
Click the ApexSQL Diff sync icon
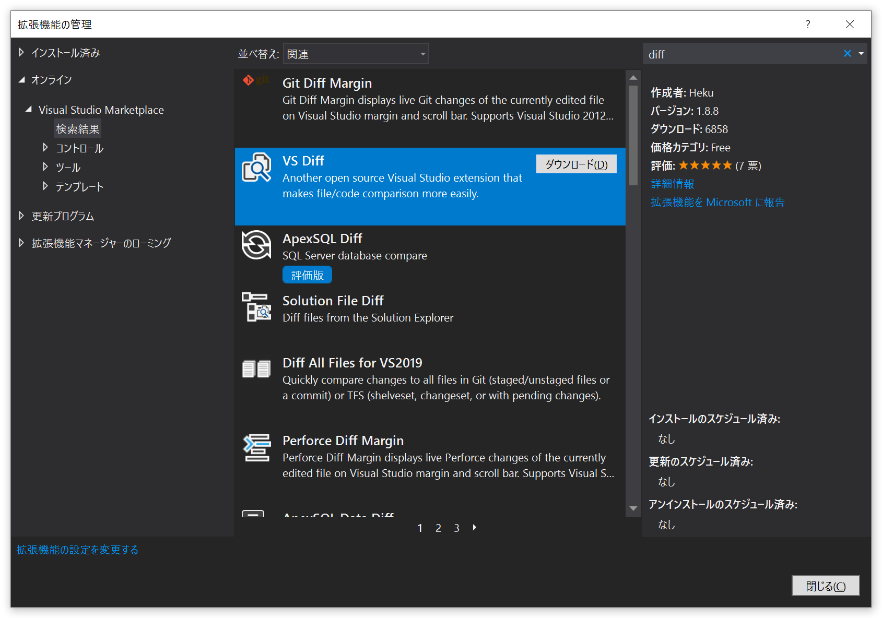255,246
